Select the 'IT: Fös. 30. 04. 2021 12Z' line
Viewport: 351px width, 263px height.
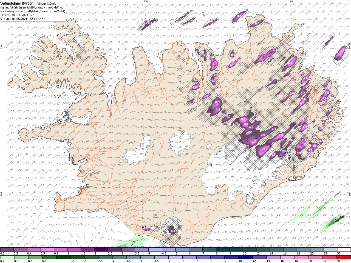coord(17,15)
